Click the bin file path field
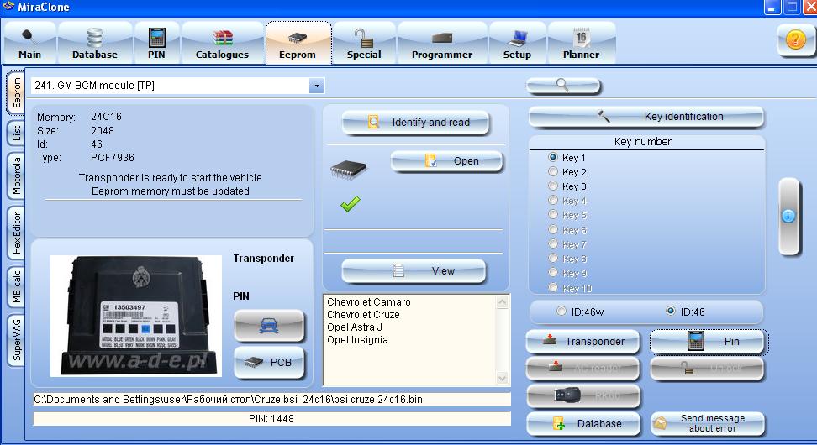The height and width of the screenshot is (445, 817). (271, 399)
